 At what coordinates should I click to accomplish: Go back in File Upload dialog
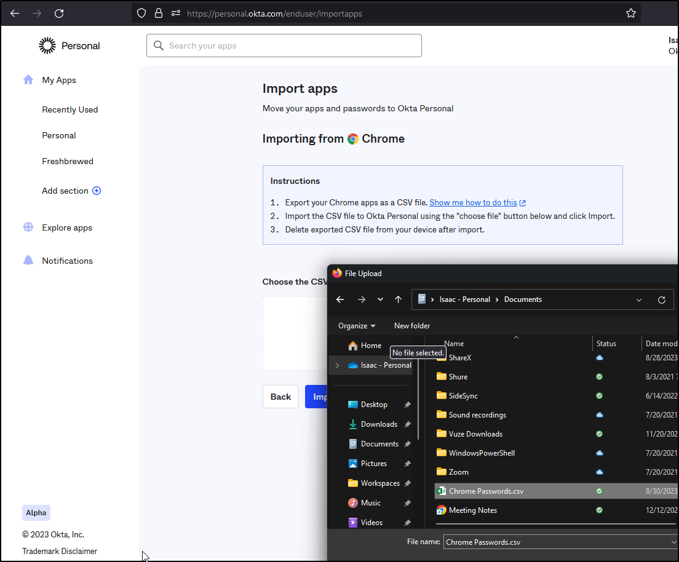coord(340,299)
